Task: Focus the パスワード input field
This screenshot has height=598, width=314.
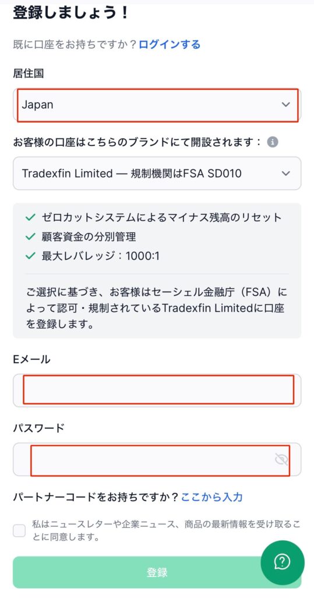Action: (x=157, y=460)
